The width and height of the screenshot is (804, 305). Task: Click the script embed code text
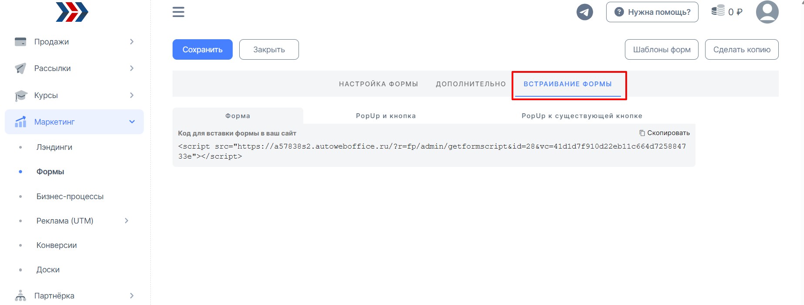click(432, 151)
